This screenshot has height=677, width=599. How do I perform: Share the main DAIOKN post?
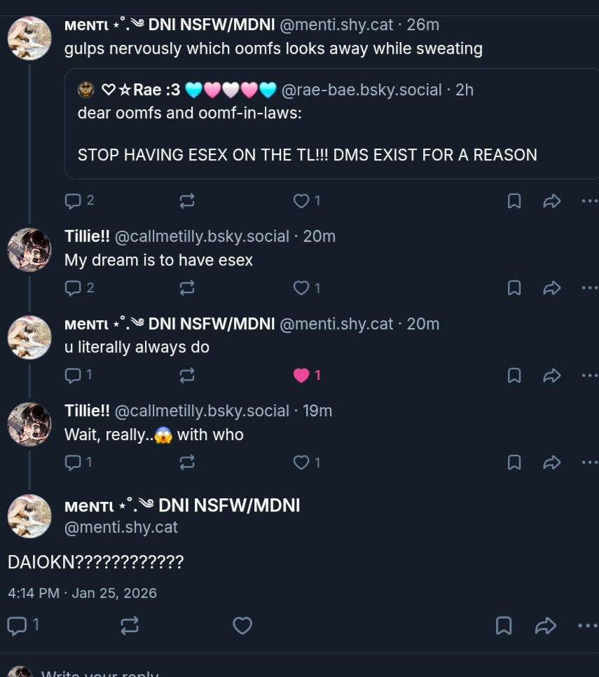click(x=546, y=626)
